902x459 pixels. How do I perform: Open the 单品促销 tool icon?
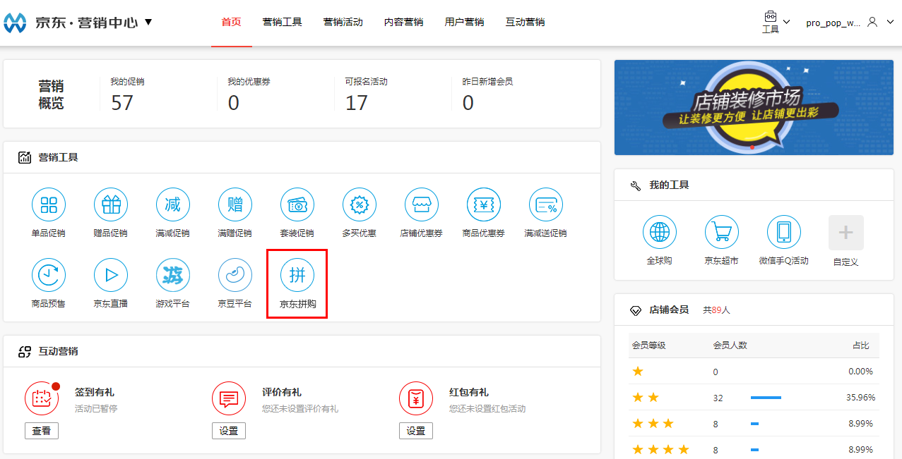[x=49, y=205]
